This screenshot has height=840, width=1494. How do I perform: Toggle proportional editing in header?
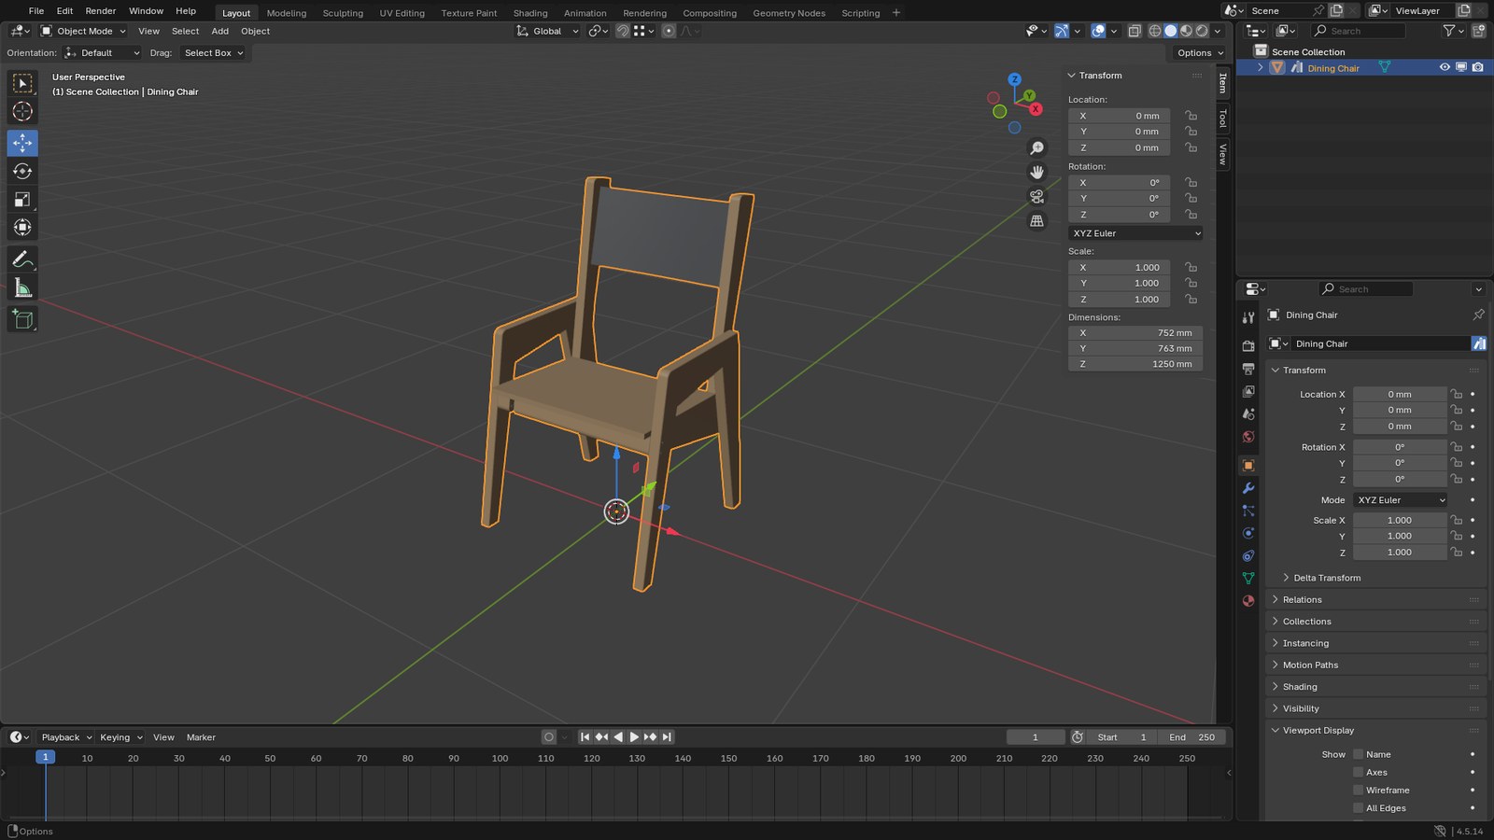669,31
